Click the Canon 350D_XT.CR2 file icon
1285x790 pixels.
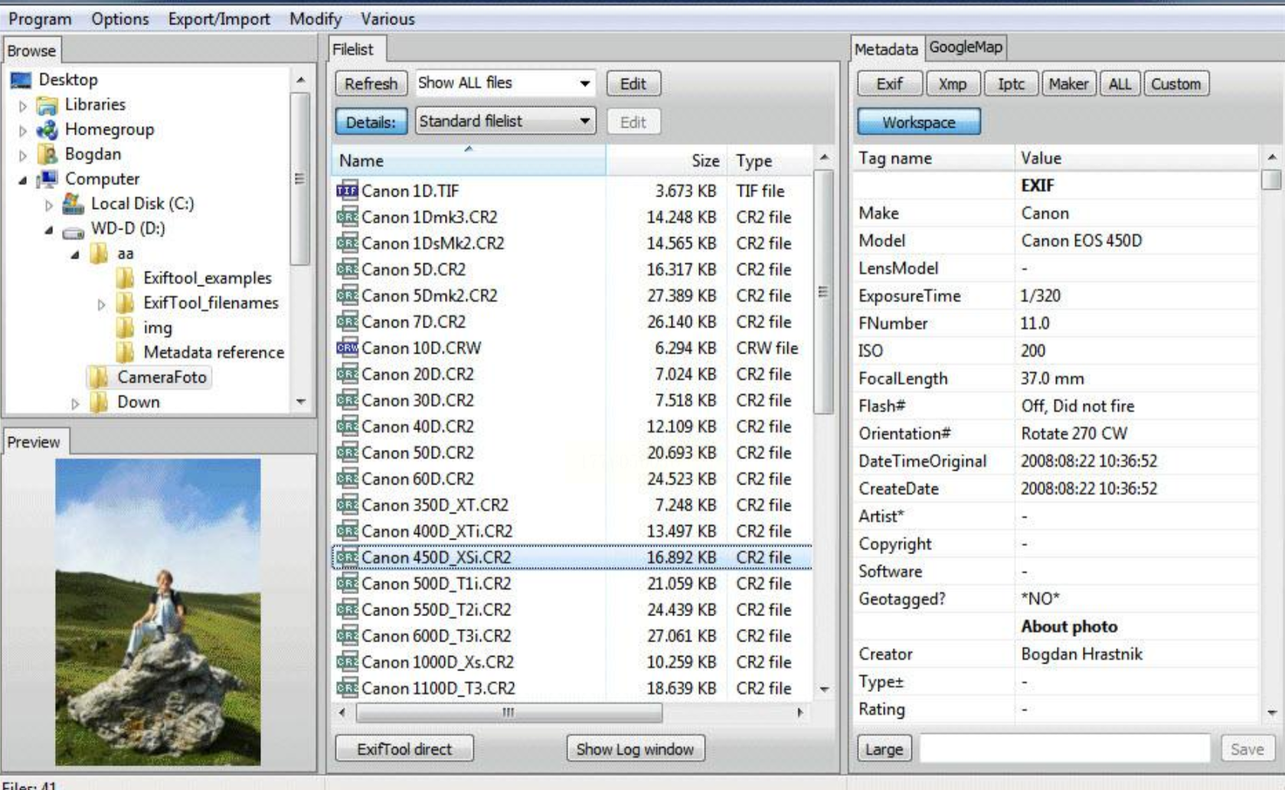347,505
